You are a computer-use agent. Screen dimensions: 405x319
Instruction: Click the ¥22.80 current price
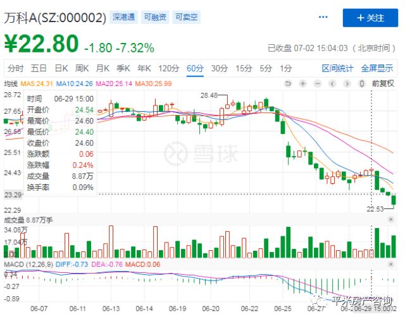click(41, 44)
